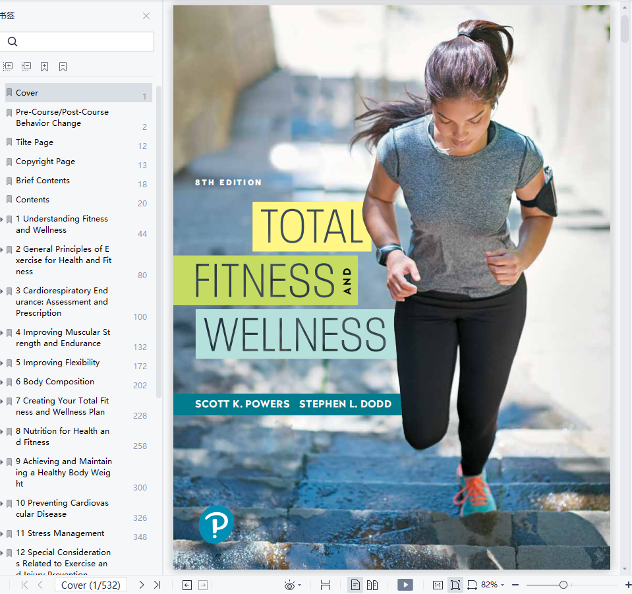Click page number 44 in bookmarks
Image resolution: width=632 pixels, height=594 pixels.
(x=142, y=234)
